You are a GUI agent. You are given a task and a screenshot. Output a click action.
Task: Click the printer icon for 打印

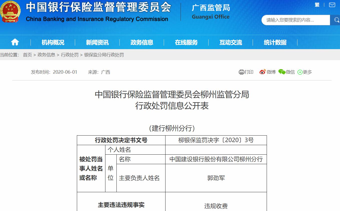241,72
